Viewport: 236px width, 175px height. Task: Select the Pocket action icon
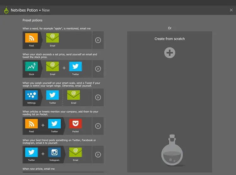pos(76,124)
